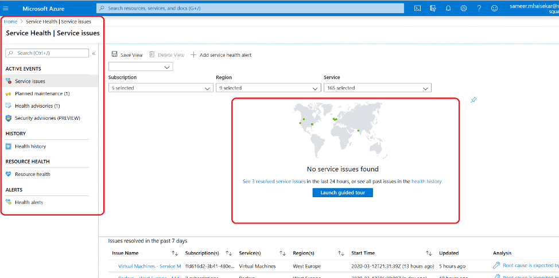
Task: Click the Launch guided tour button
Action: [343, 193]
